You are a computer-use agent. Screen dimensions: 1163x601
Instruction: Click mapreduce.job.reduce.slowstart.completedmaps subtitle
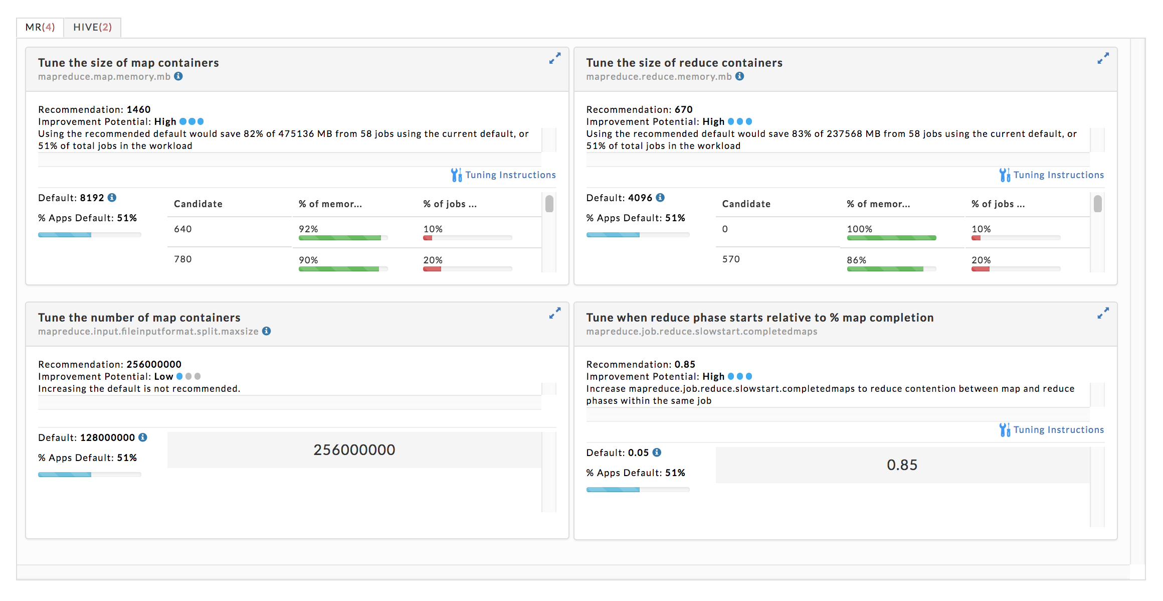click(x=702, y=332)
